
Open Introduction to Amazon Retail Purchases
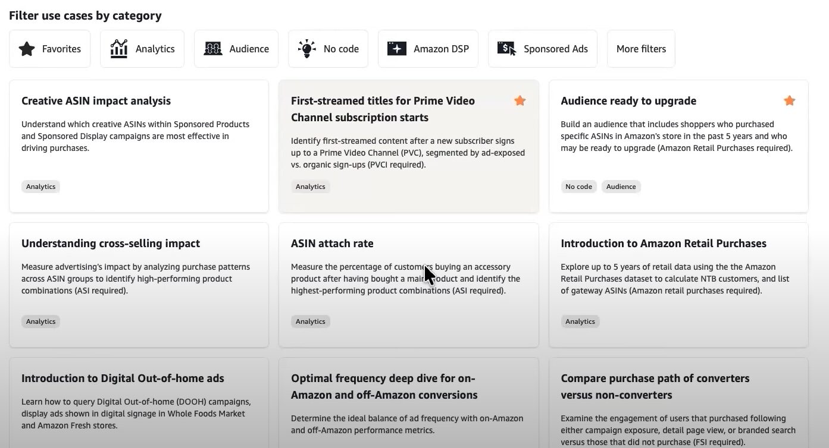point(663,244)
